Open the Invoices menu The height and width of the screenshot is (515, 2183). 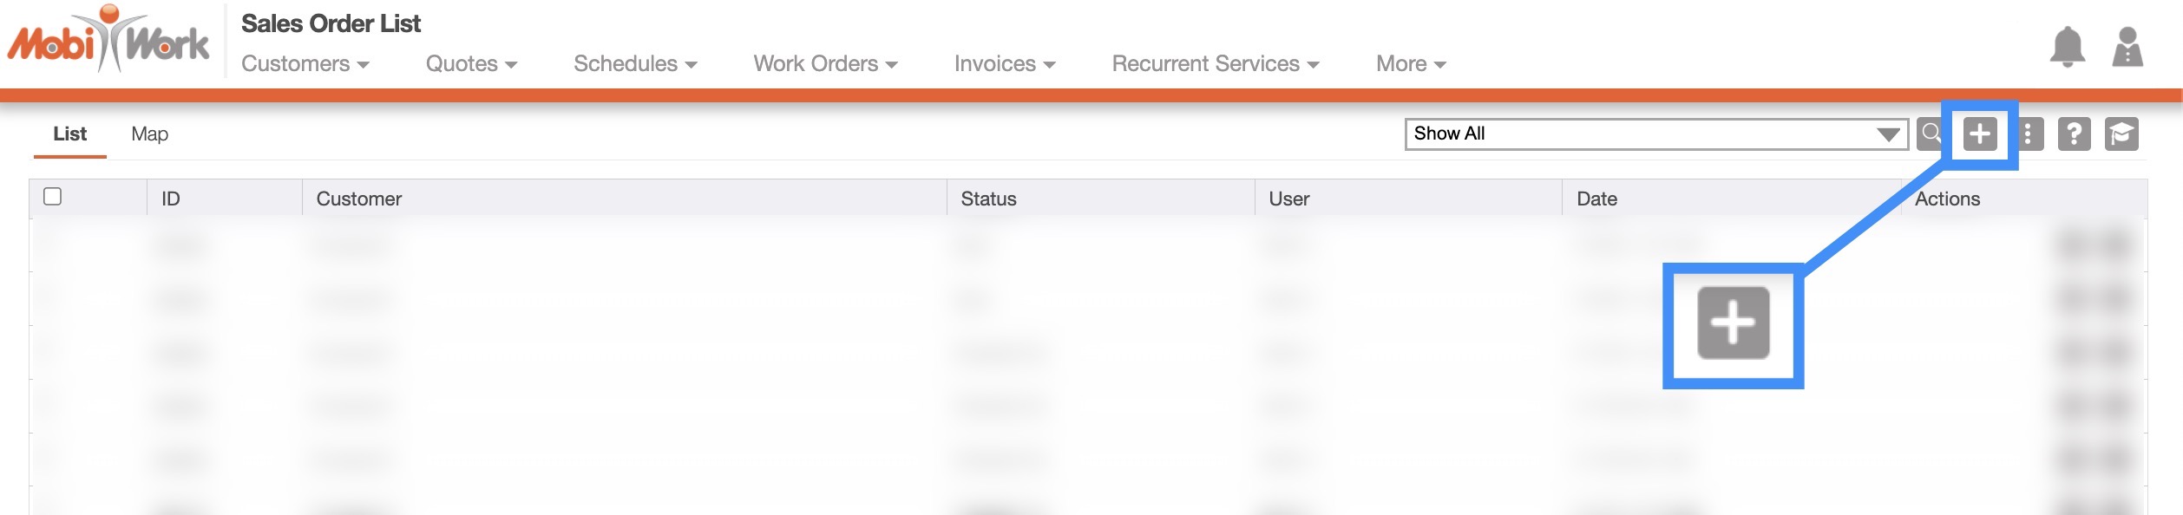(x=1004, y=64)
